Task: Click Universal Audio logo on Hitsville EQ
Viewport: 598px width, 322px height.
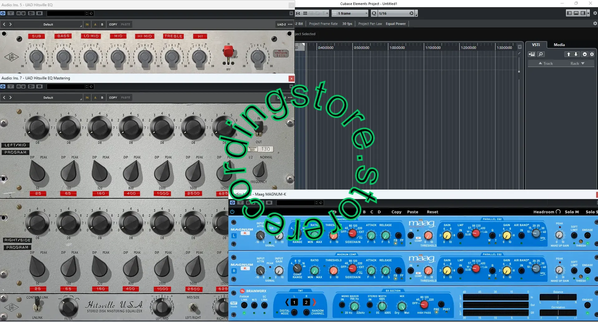Action: [x=11, y=57]
